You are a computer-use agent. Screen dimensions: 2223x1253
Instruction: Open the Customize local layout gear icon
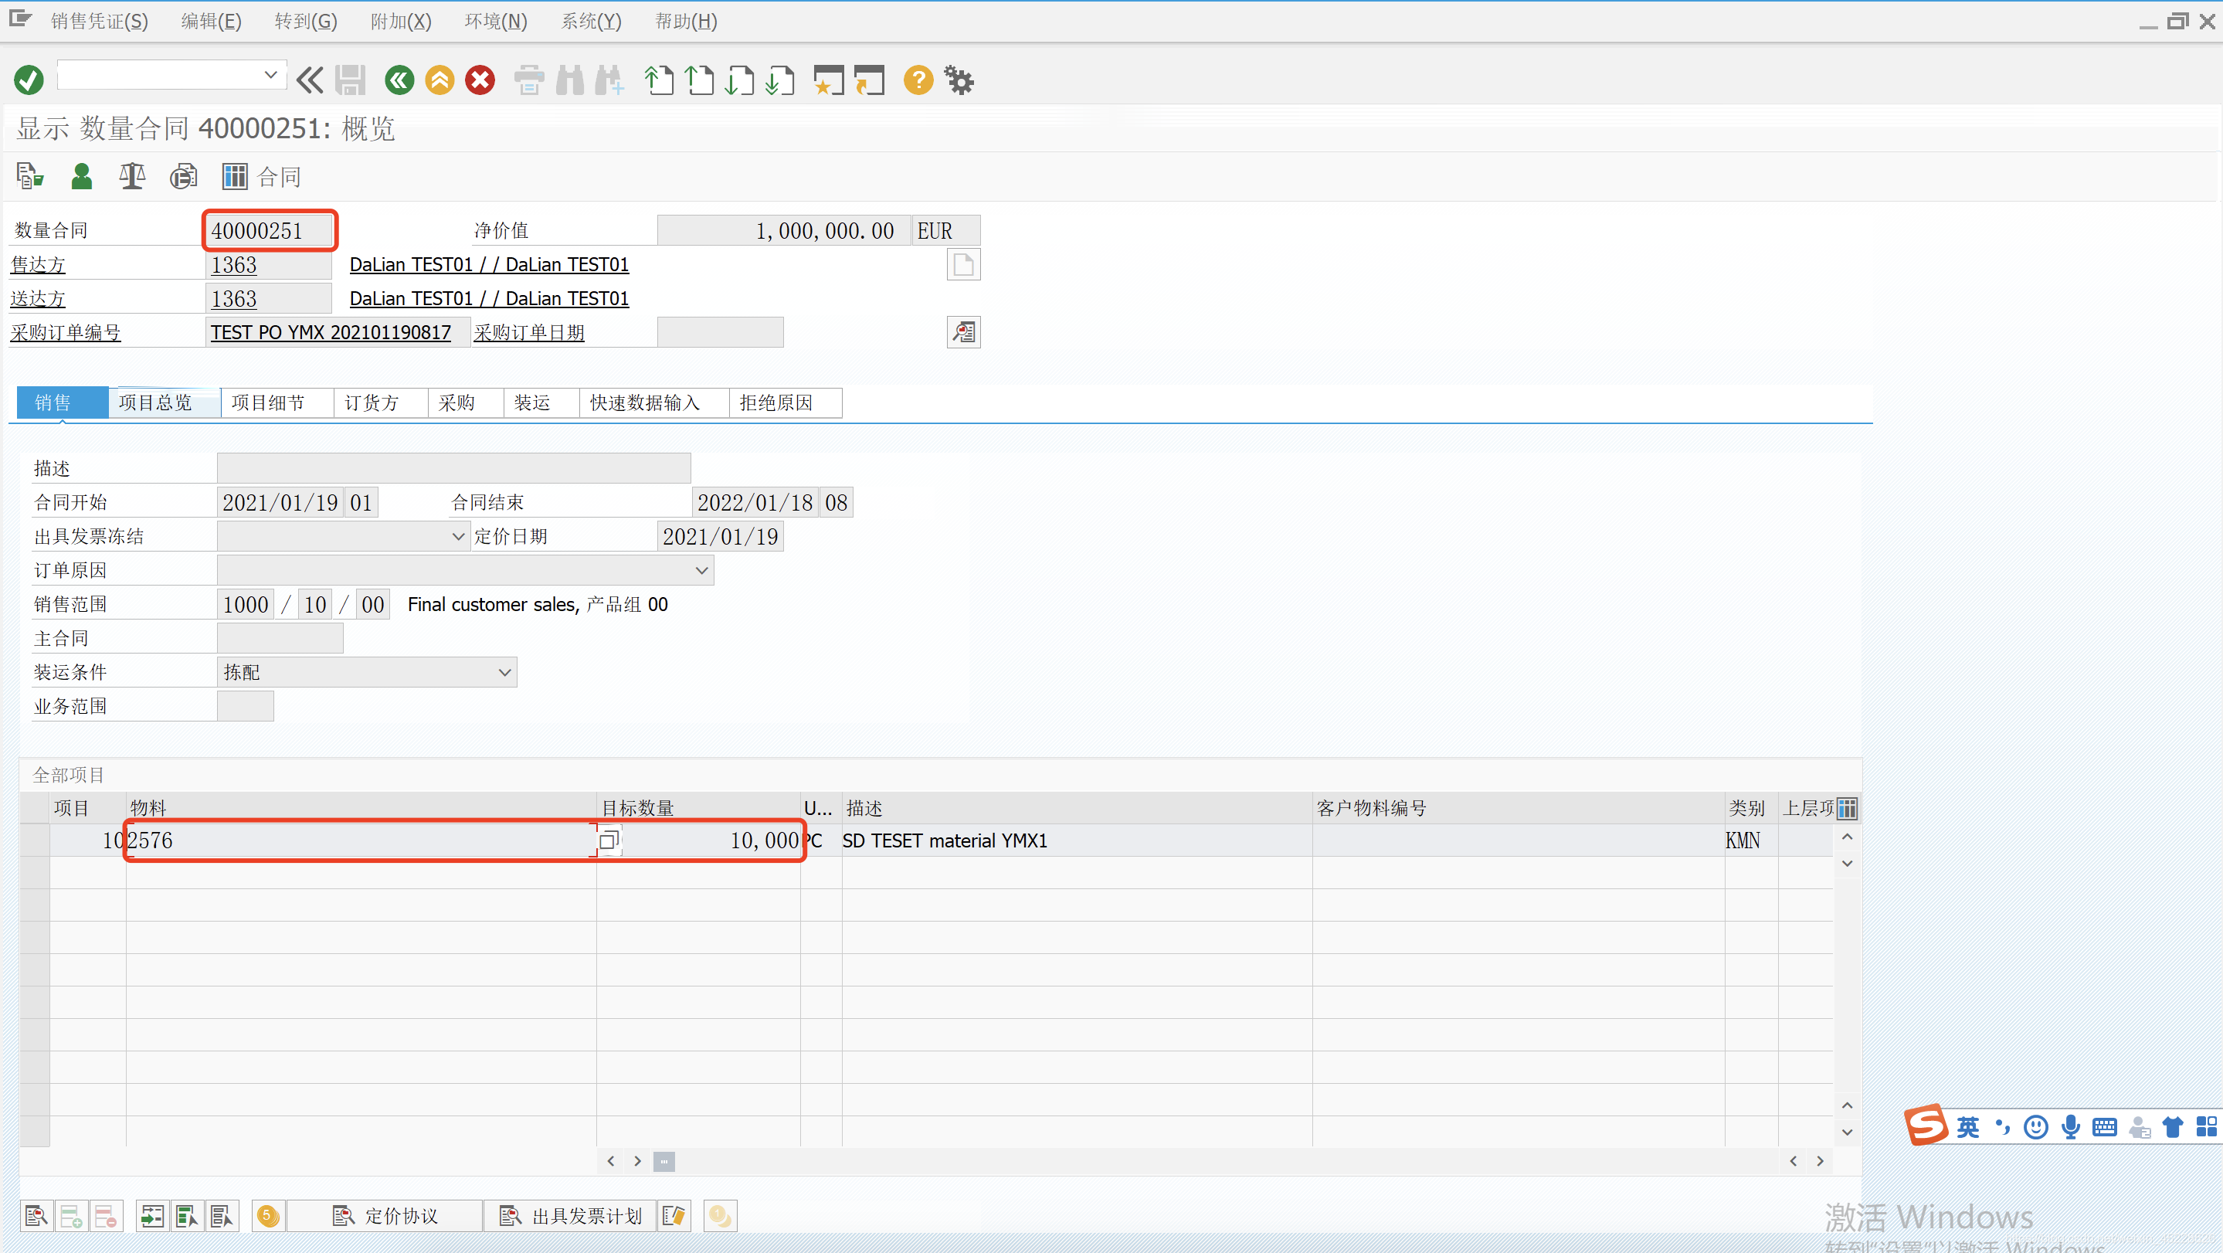tap(959, 80)
